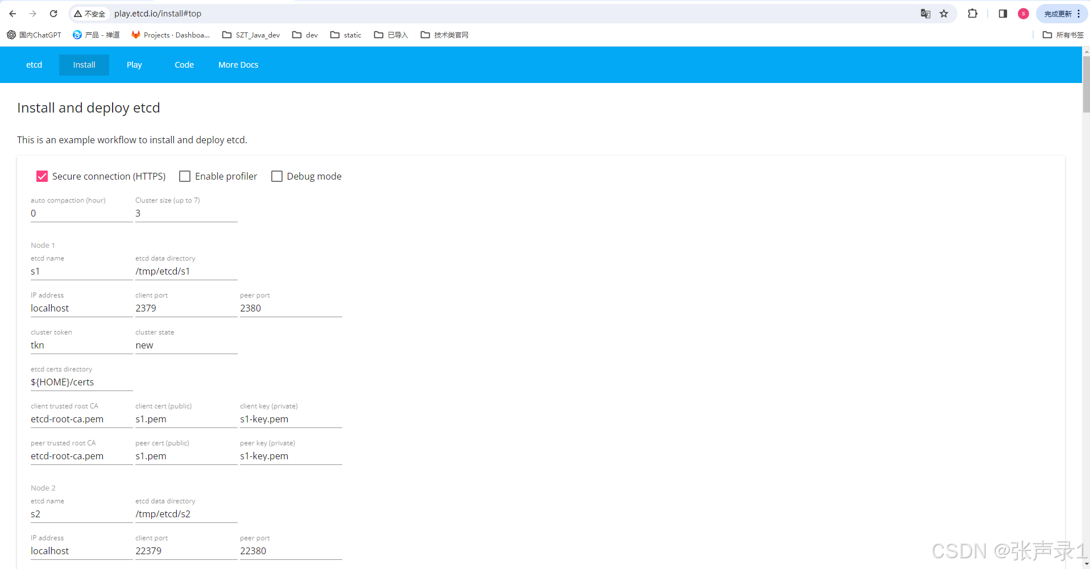Edit Node 2 peer port 22380
Viewport: 1090px width, 569px height.
tap(291, 551)
